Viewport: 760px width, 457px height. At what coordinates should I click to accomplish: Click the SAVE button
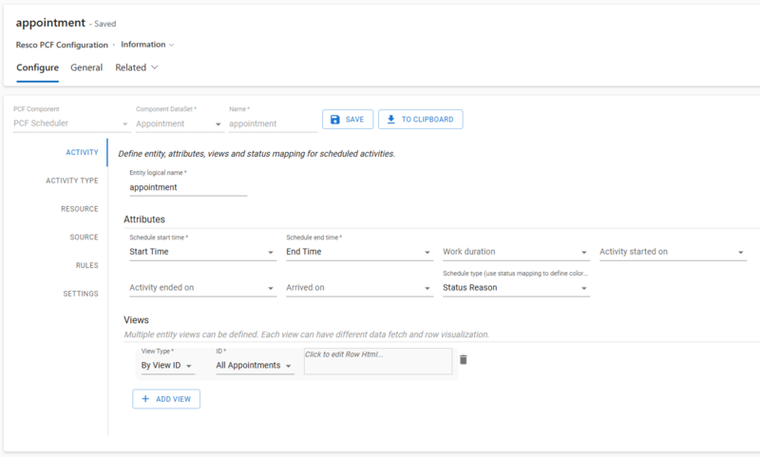click(x=348, y=119)
